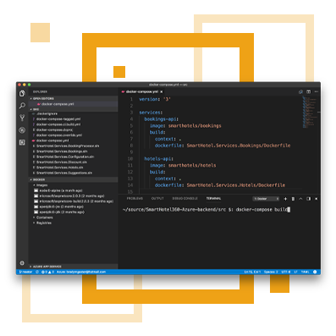Screen dimensions: 336x336
Task: Open docker-compose.override.yml in file list
Action: pyautogui.click(x=59, y=135)
